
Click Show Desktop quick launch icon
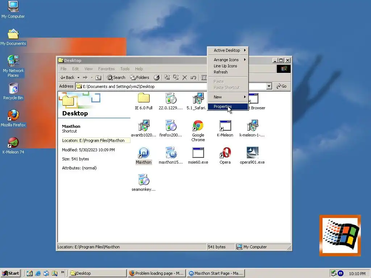[30, 273]
